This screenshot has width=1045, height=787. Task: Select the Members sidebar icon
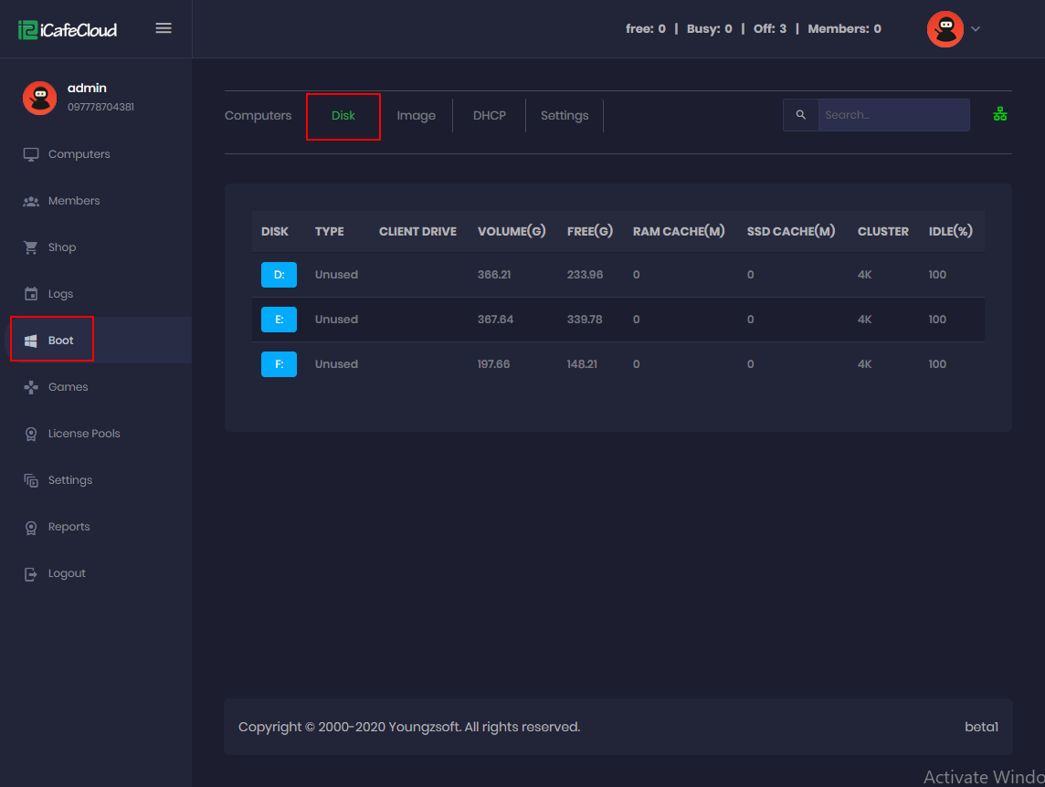click(x=30, y=200)
